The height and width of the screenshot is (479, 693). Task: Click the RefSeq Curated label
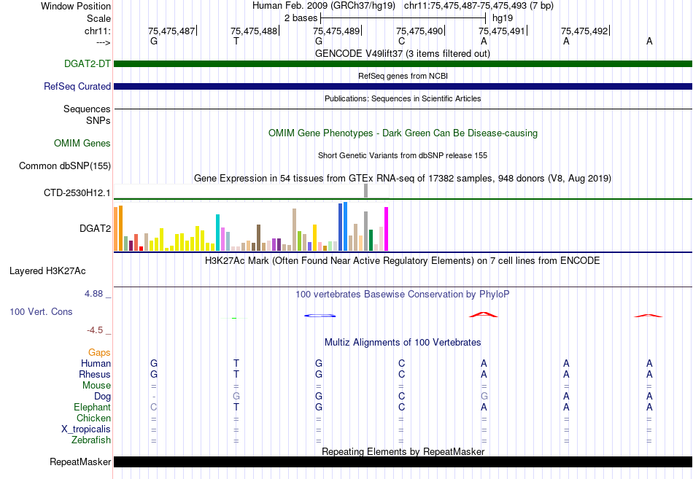(x=77, y=86)
